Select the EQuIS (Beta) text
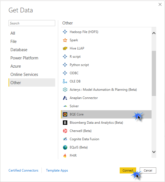165x182 pixels. 79,147
